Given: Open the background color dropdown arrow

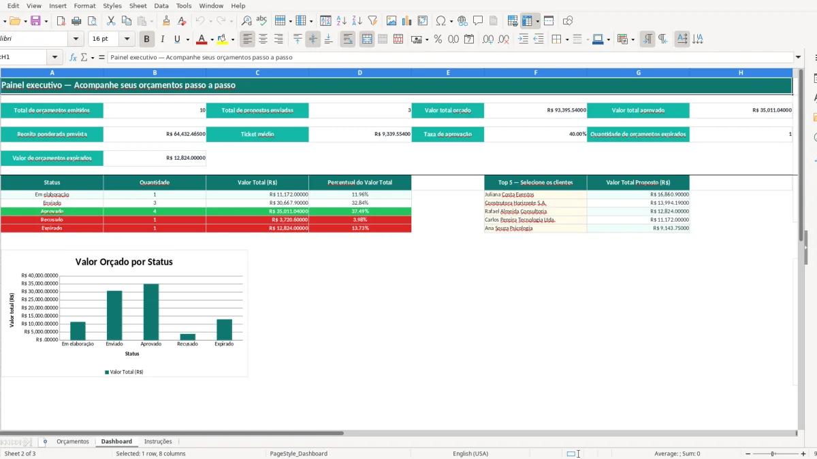Looking at the screenshot, I should coord(232,39).
